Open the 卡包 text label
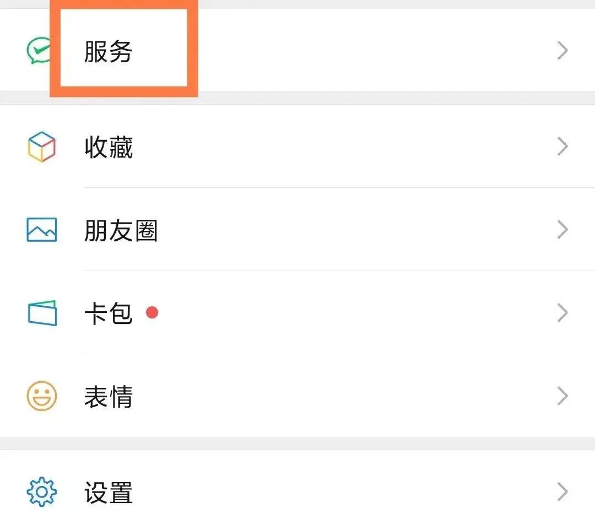This screenshot has width=595, height=530. click(109, 313)
